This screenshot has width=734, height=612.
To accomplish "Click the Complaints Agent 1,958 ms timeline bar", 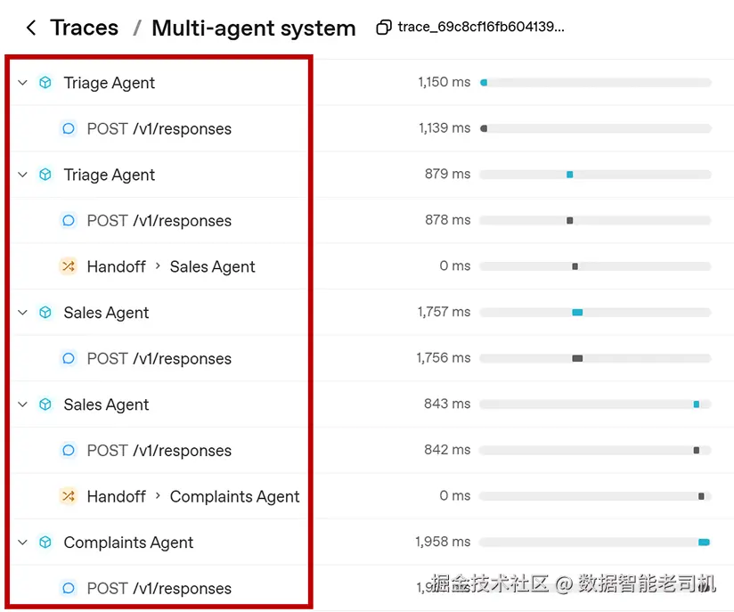I will [x=704, y=543].
